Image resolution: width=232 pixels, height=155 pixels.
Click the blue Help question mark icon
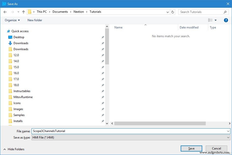226,20
